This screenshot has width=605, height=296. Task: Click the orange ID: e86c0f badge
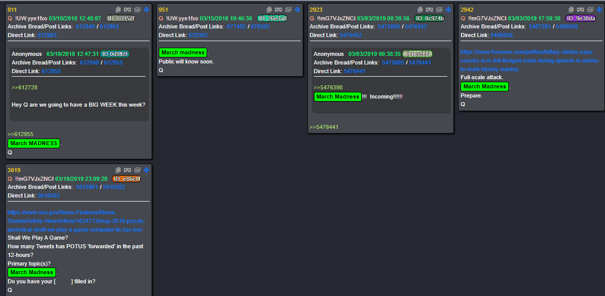(x=127, y=179)
